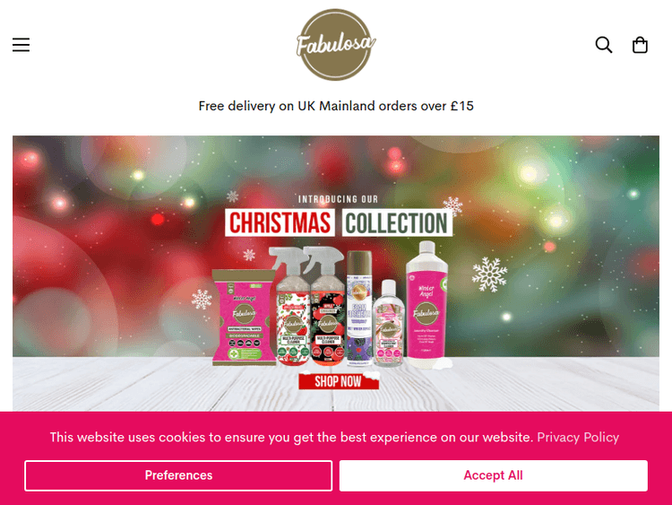Open the shopping bag cart
This screenshot has width=672, height=505.
point(640,45)
